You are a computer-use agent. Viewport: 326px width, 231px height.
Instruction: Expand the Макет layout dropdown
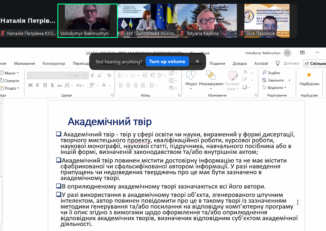click(18, 73)
